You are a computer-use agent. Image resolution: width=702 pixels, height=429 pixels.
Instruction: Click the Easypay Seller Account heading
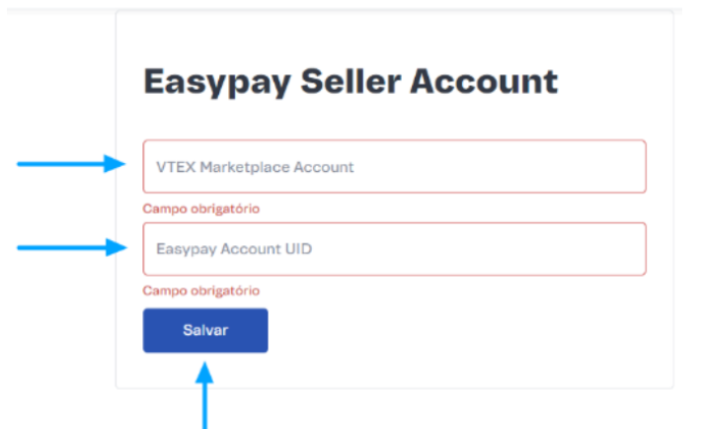click(x=351, y=82)
